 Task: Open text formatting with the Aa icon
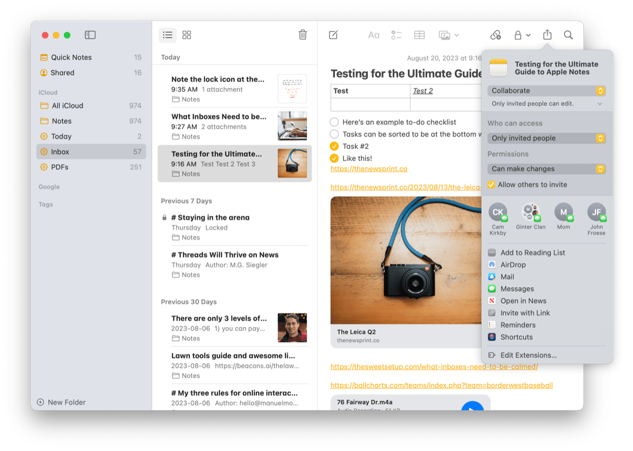click(x=373, y=35)
